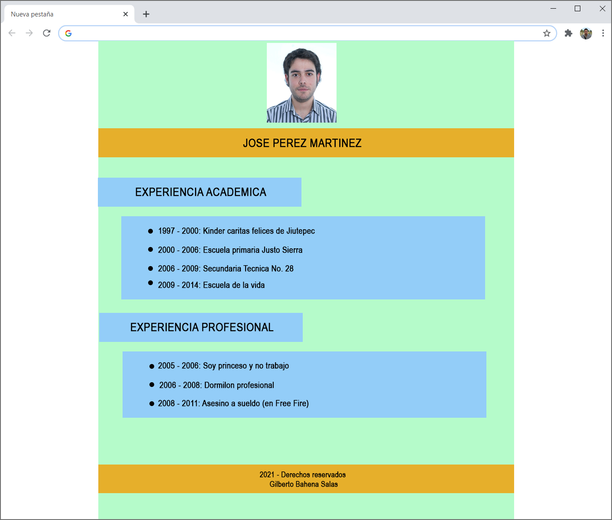Viewport: 612px width, 520px height.
Task: Click the browser back arrow
Action: pos(12,33)
